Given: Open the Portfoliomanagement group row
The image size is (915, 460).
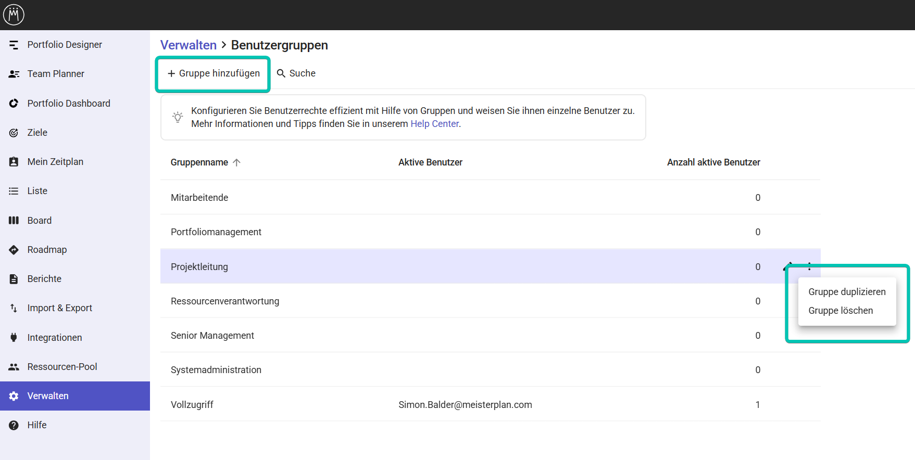Looking at the screenshot, I should coord(491,232).
